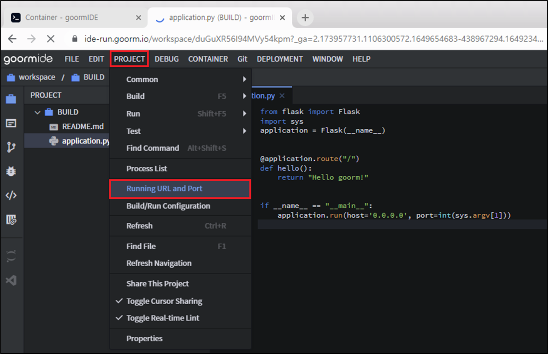Click the '@application.route("/")' code line
The height and width of the screenshot is (354, 548).
[310, 159]
